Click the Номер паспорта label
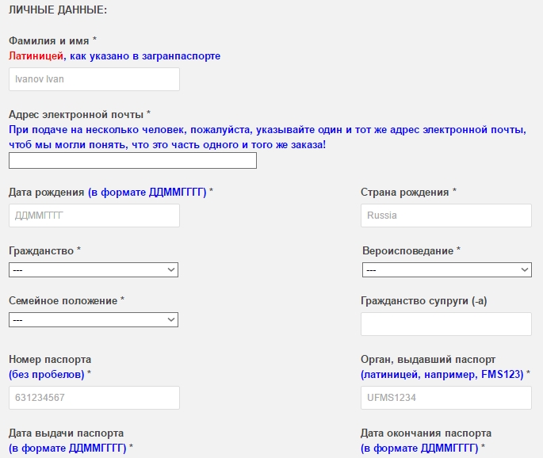The height and width of the screenshot is (458, 543). (50, 359)
